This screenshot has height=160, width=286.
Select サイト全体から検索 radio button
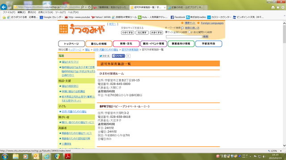tap(166, 32)
